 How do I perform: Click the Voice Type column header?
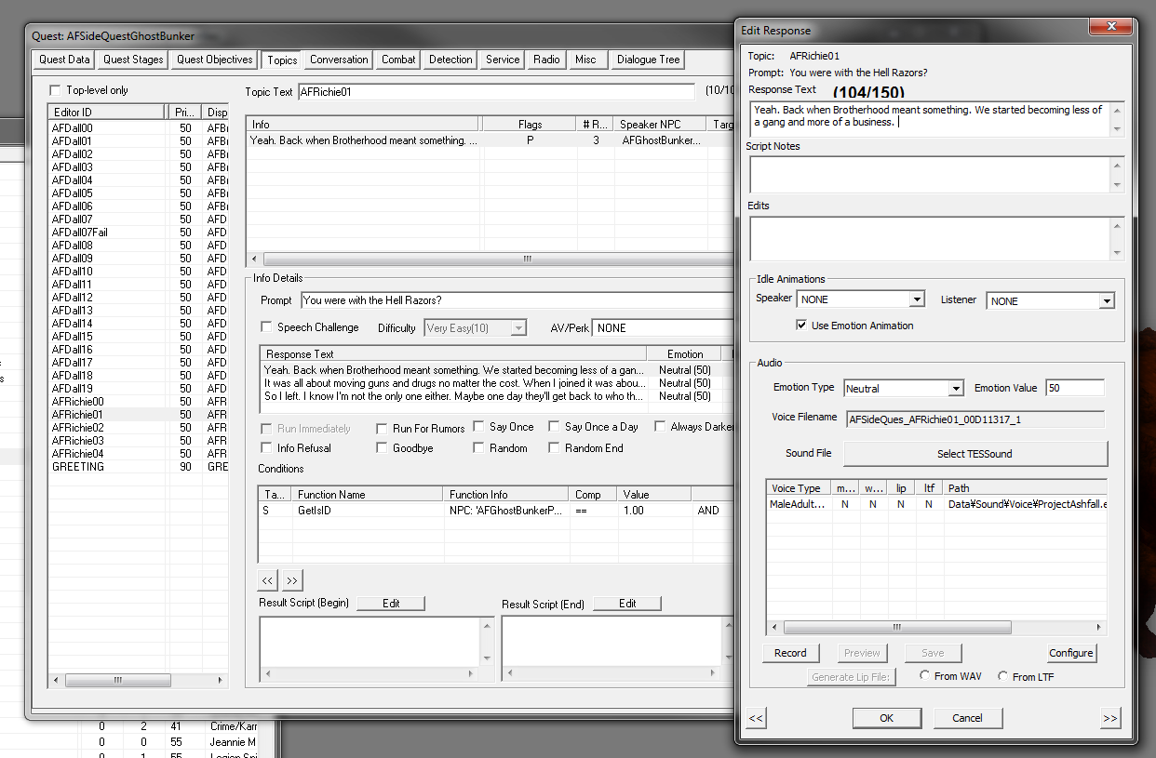[x=798, y=488]
